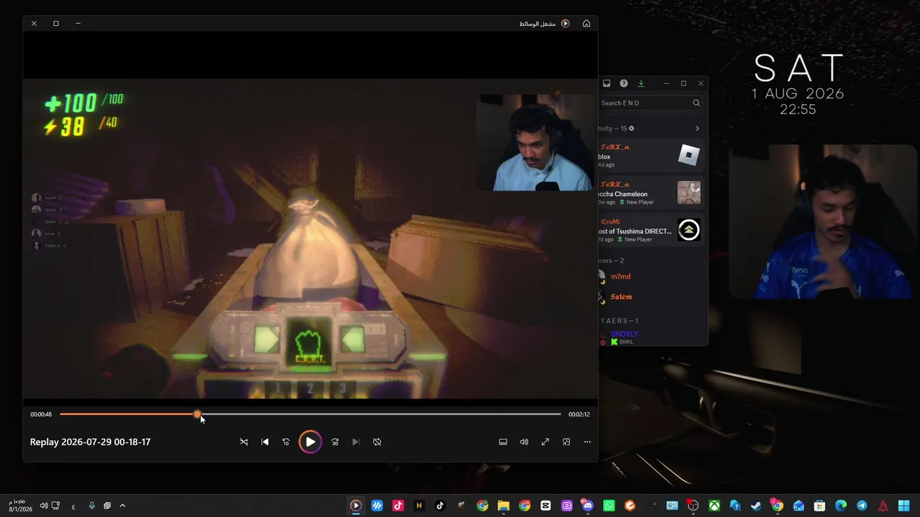
Task: Open Microsoft Edge from the taskbar
Action: tap(841, 506)
